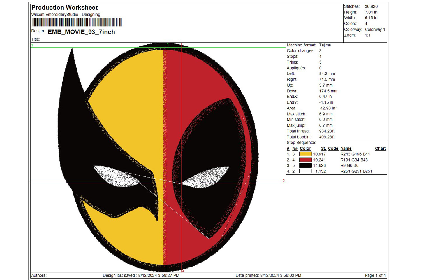Click the 'Code' column header
The width and height of the screenshot is (421, 280).
tap(333, 148)
